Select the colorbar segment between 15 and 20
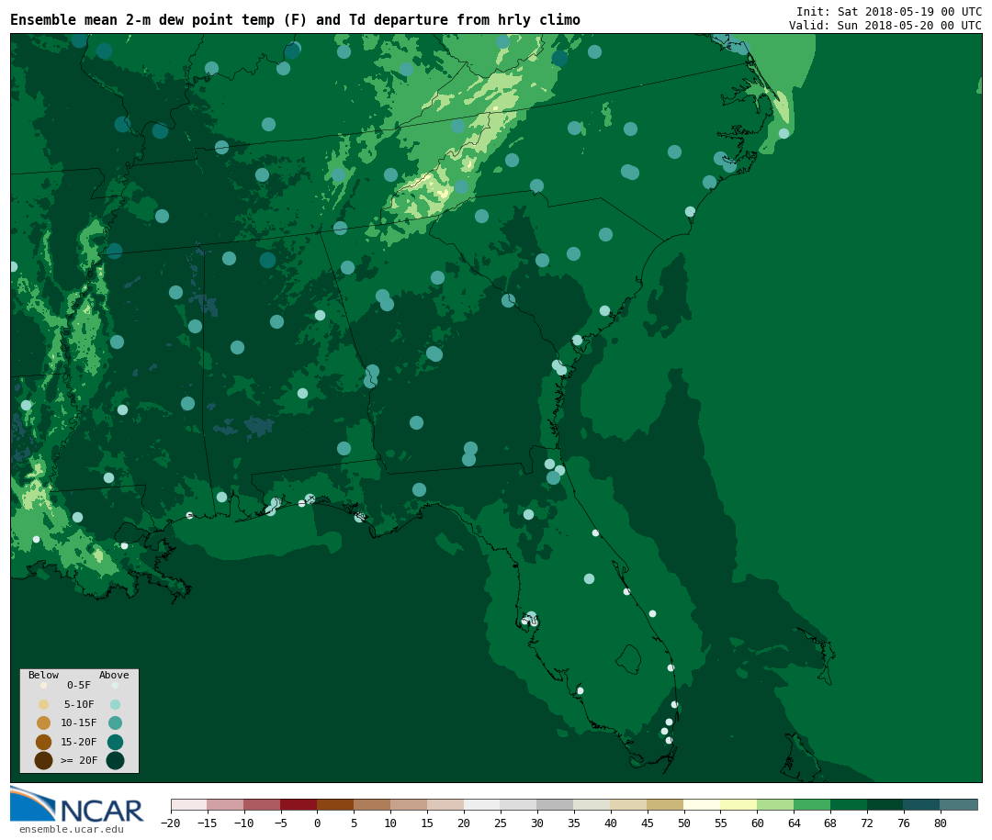The image size is (992, 840). pyautogui.click(x=446, y=804)
